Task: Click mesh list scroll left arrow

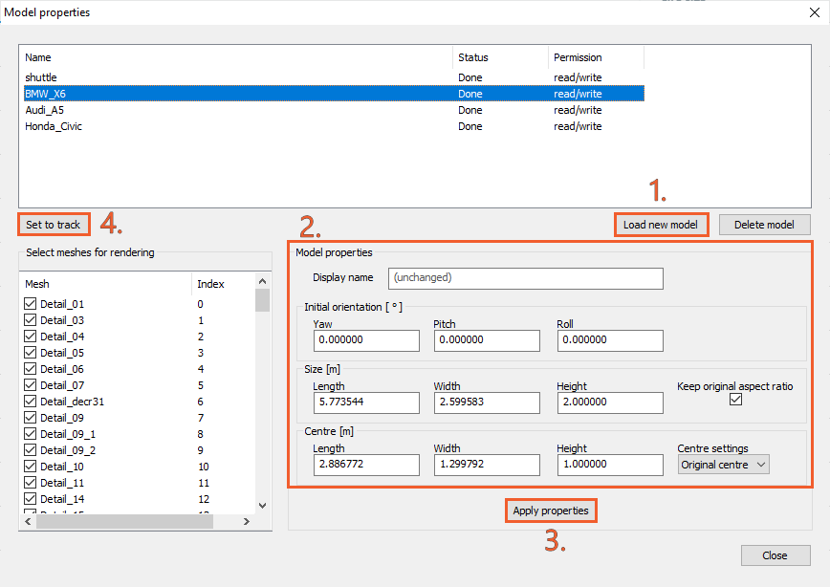Action: pyautogui.click(x=28, y=521)
